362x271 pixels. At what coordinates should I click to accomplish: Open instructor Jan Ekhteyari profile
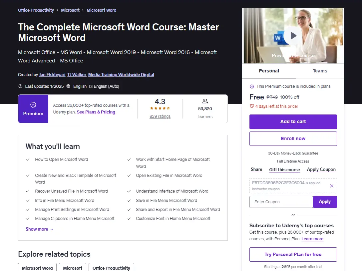click(52, 74)
